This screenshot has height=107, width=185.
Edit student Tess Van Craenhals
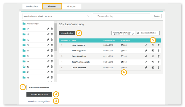coord(146,62)
